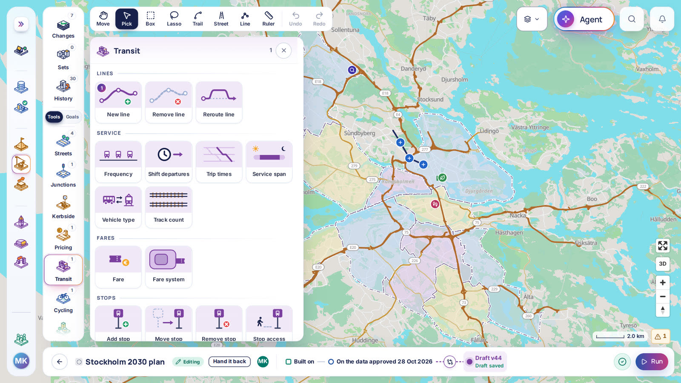Select the data approved 28 Oct 2026 option
Screen dimensions: 681x383
pos(380,362)
